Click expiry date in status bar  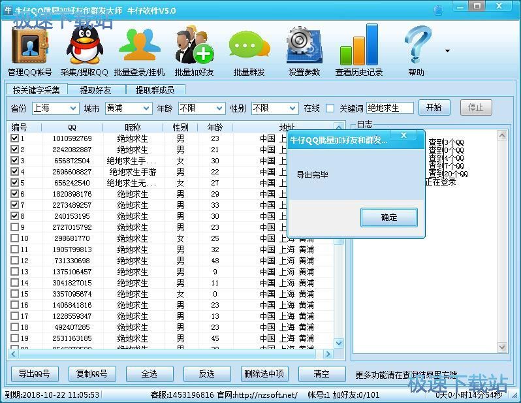pos(52,395)
